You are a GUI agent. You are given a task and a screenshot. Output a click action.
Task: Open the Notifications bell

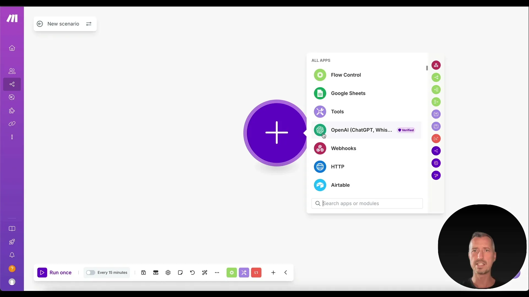[12, 255]
